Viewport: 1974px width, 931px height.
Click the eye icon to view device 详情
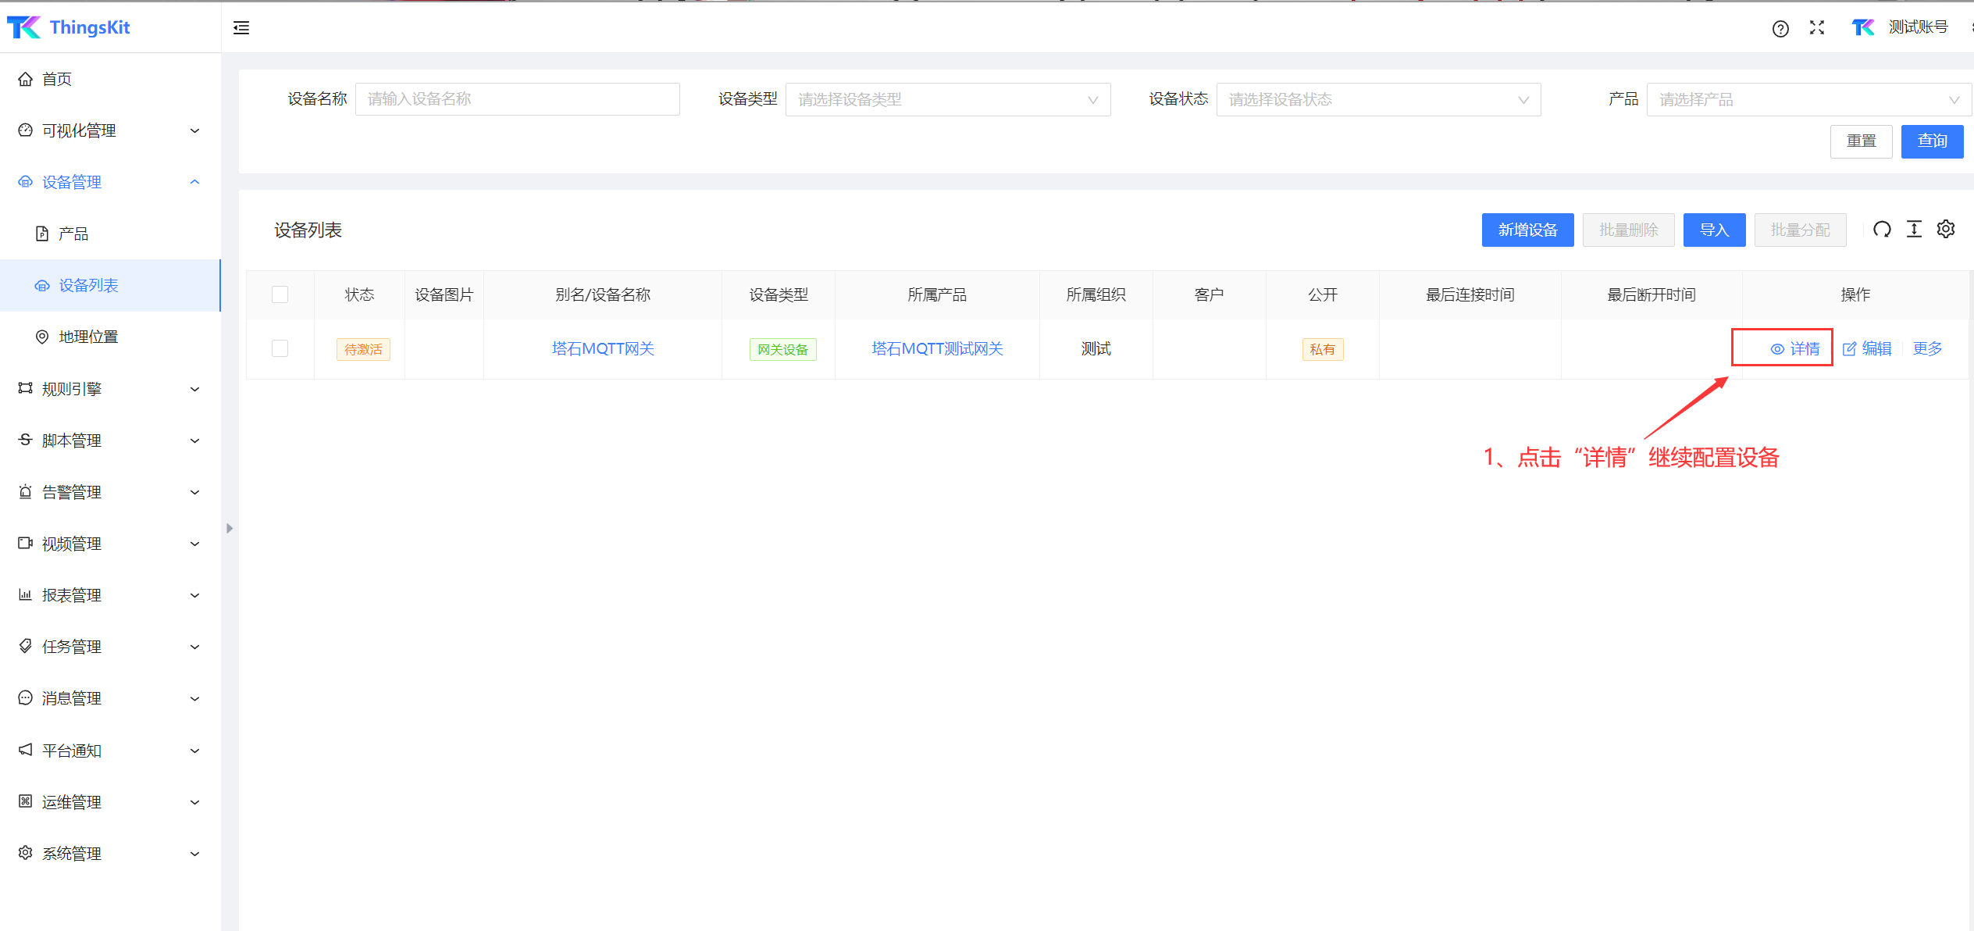point(1776,349)
